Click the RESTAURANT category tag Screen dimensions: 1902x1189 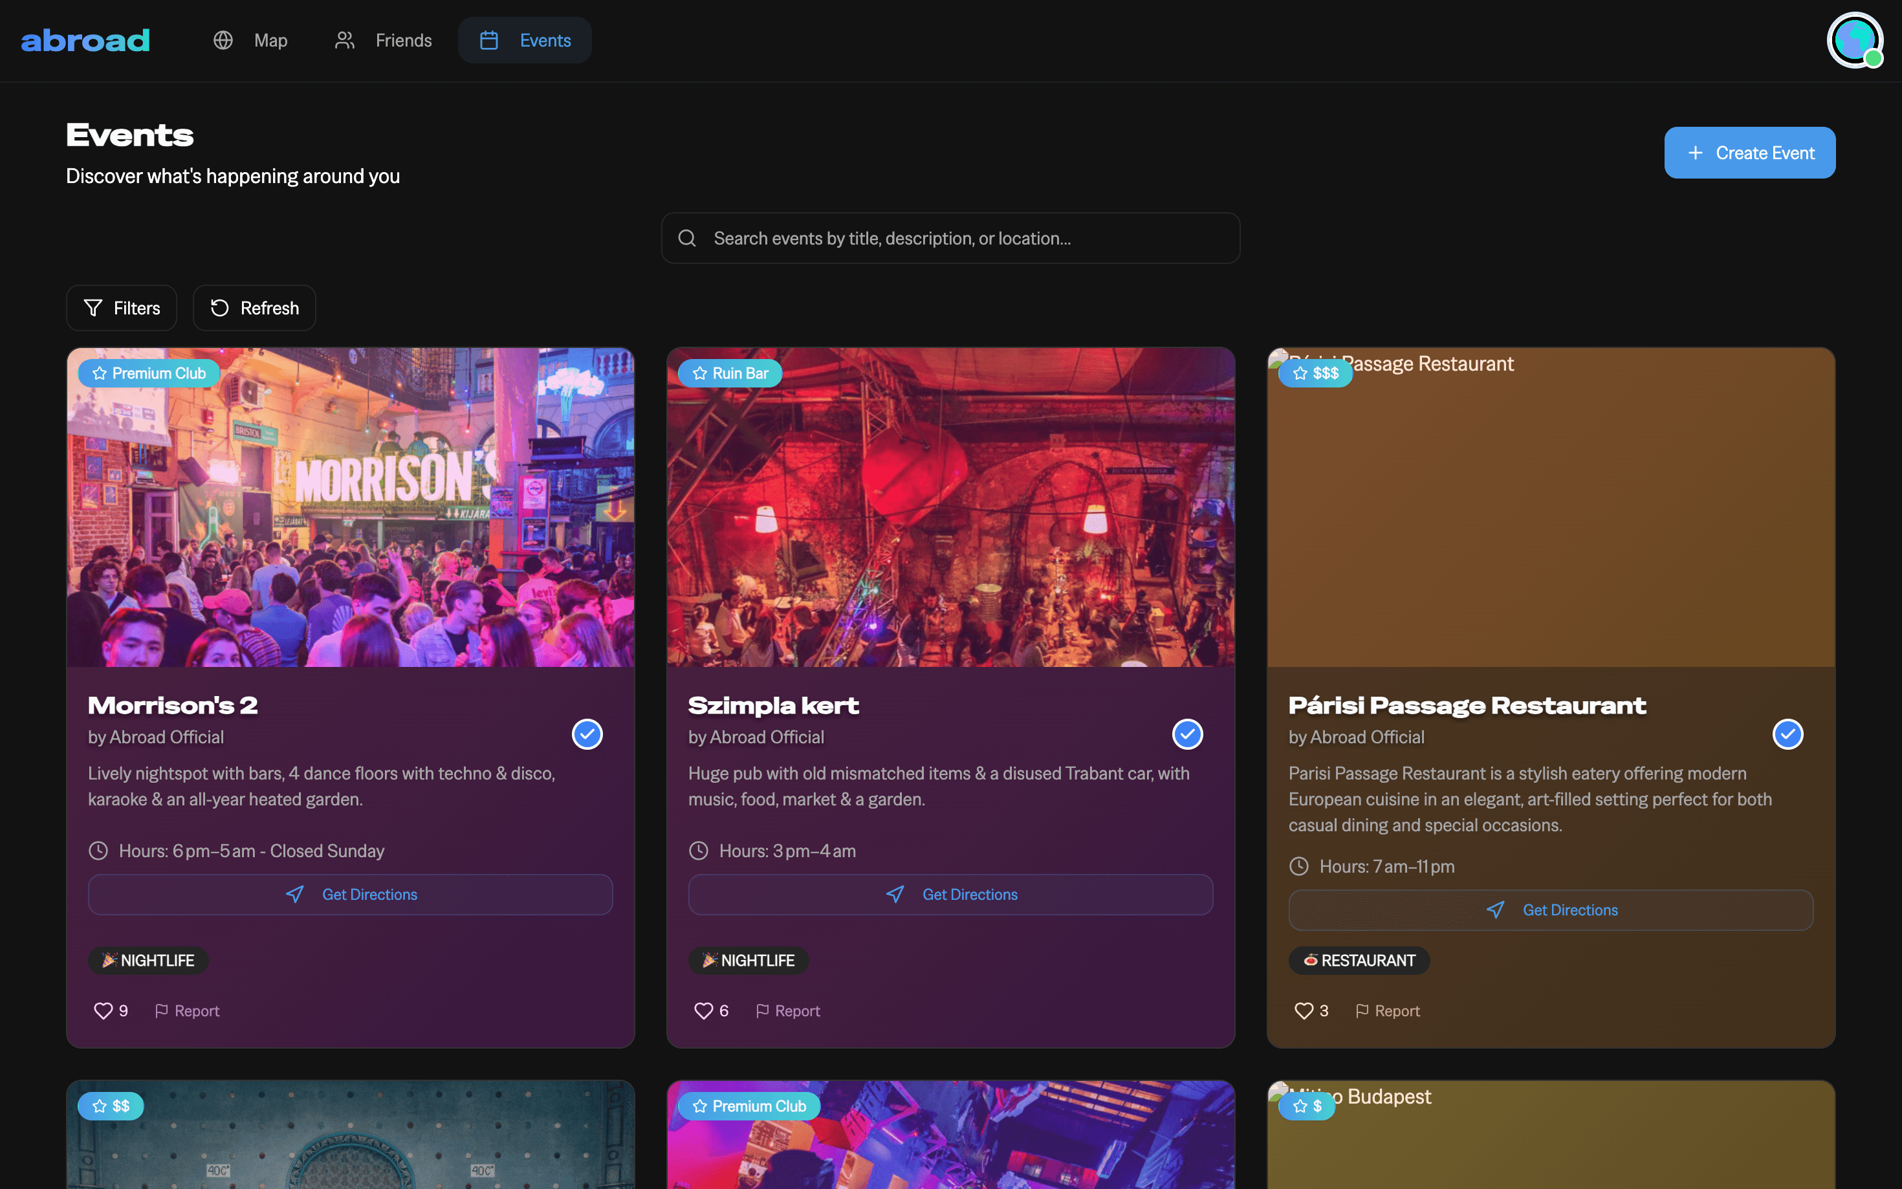coord(1358,960)
